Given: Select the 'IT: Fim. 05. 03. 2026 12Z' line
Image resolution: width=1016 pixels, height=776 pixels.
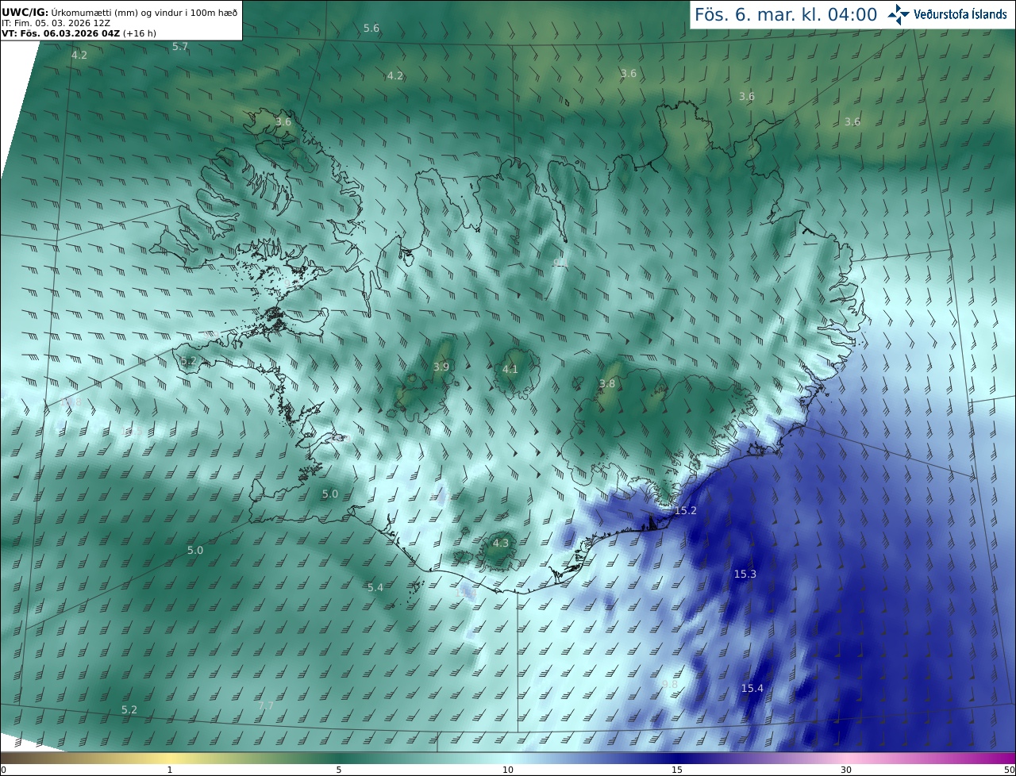Looking at the screenshot, I should pos(56,23).
